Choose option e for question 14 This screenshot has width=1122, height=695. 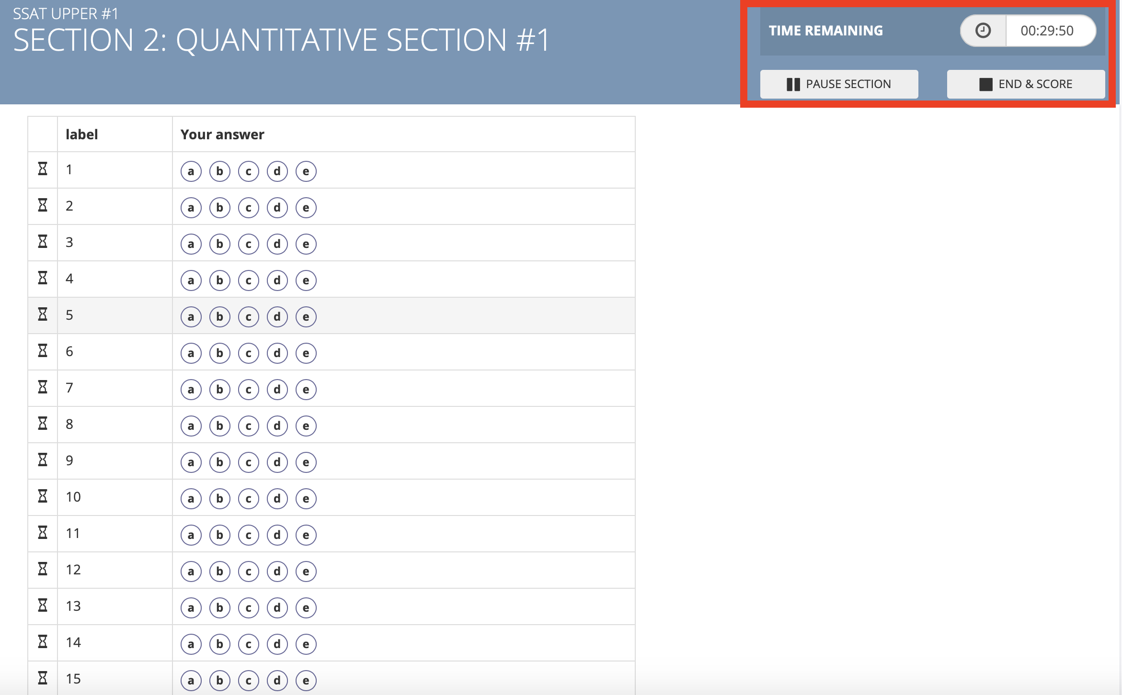[306, 644]
